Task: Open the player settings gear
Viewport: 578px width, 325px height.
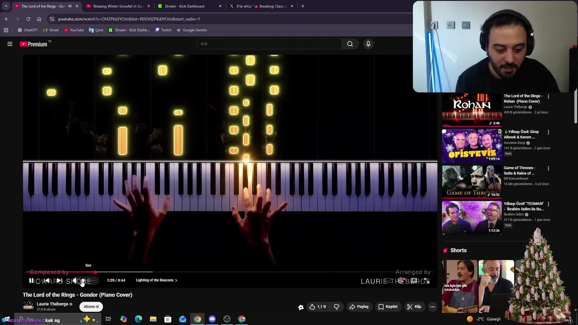Action: pyautogui.click(x=400, y=281)
